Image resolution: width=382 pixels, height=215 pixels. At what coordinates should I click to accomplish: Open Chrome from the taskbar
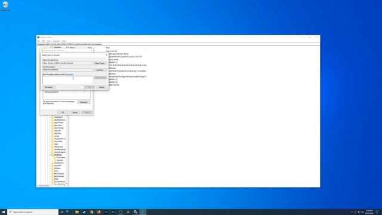(91, 212)
